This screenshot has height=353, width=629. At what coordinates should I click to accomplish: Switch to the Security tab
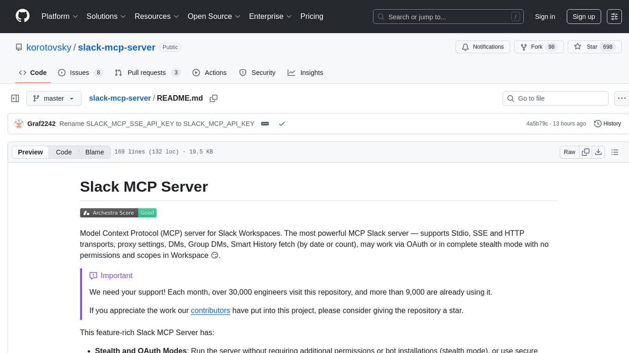point(258,73)
